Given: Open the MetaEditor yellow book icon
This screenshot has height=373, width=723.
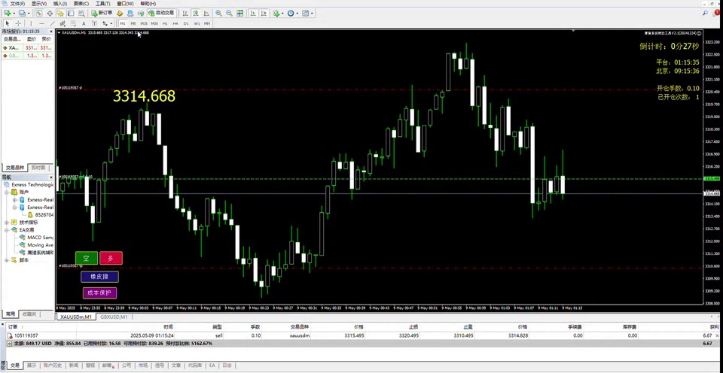Looking at the screenshot, I should [x=120, y=14].
